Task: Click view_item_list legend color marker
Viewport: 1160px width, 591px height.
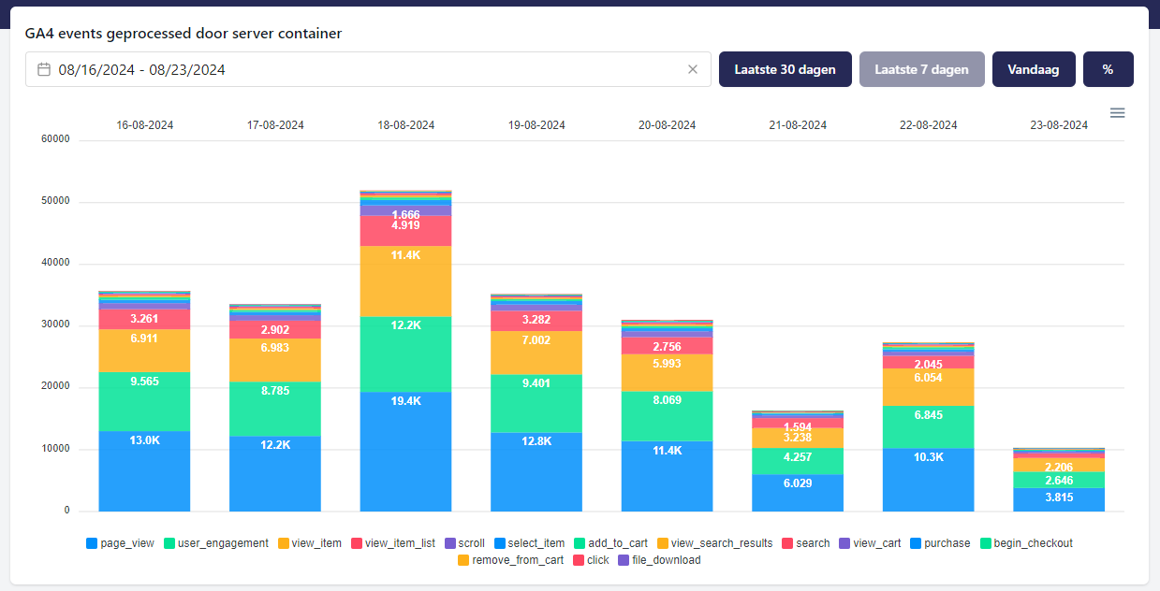Action: (x=357, y=543)
